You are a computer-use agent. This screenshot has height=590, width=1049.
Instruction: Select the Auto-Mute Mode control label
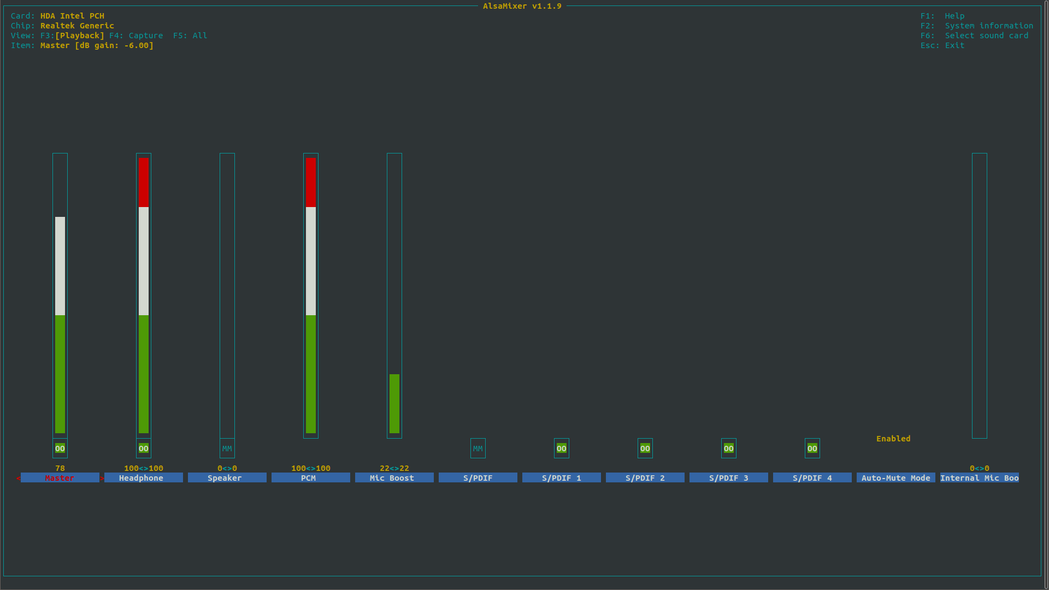(x=895, y=478)
